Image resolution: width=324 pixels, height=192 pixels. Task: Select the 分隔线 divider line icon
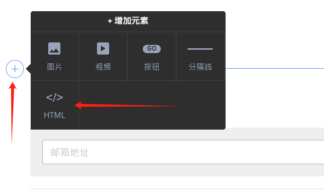pos(200,49)
